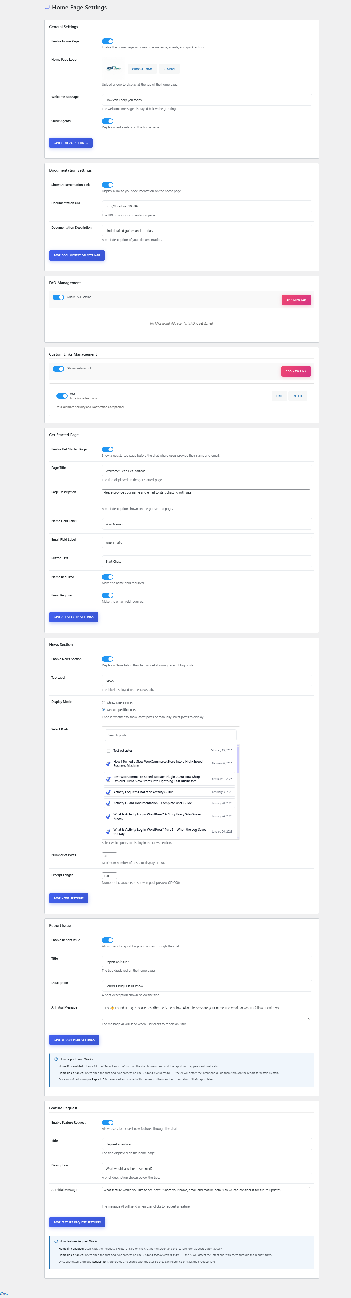Toggle Show FAQ Section switch
Image resolution: width=351 pixels, height=1298 pixels.
58,297
